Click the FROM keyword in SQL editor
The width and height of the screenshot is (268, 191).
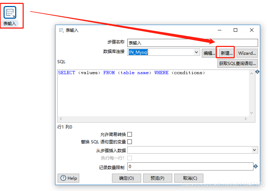click(109, 73)
